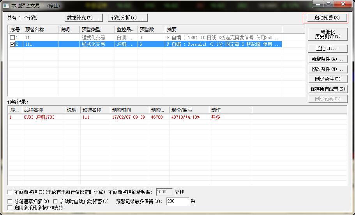Toggle 不间断监控 continuous monitoring checkbox

pos(10,192)
